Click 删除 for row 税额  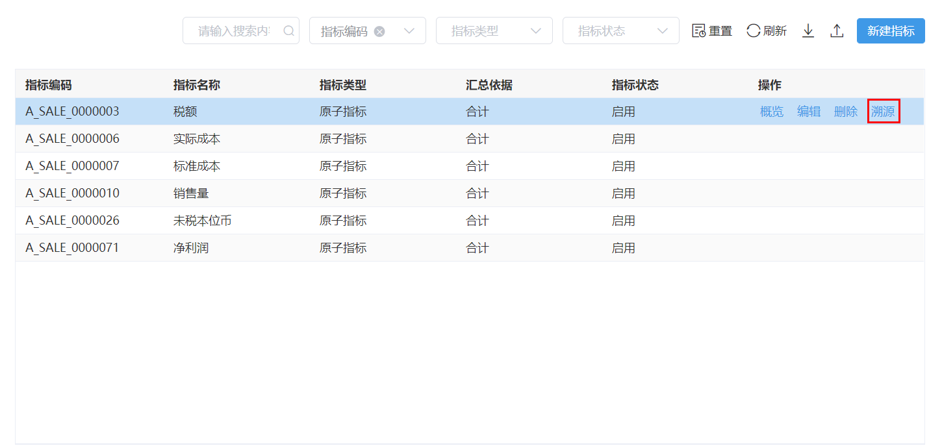click(x=846, y=112)
